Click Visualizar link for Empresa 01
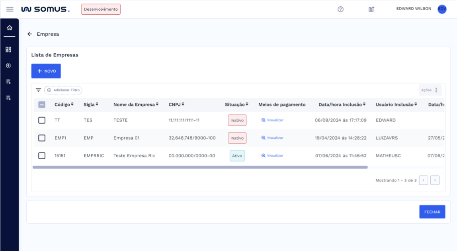The width and height of the screenshot is (457, 251). click(x=272, y=138)
